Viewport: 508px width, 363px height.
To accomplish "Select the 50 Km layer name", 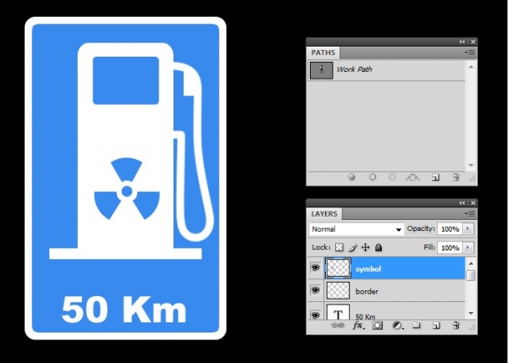I will pyautogui.click(x=366, y=316).
